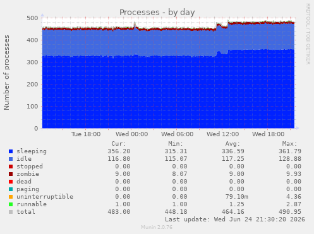Click sleeping average value 336.59
This screenshot has width=314, height=234.
point(233,151)
